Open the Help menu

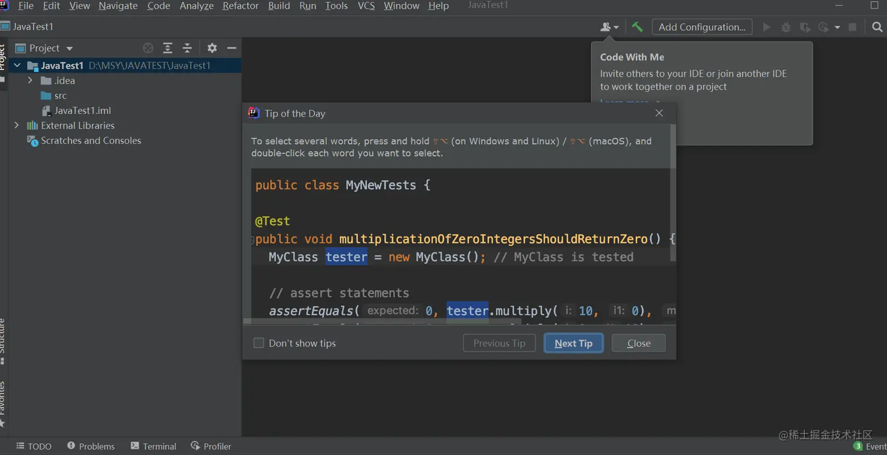[438, 6]
